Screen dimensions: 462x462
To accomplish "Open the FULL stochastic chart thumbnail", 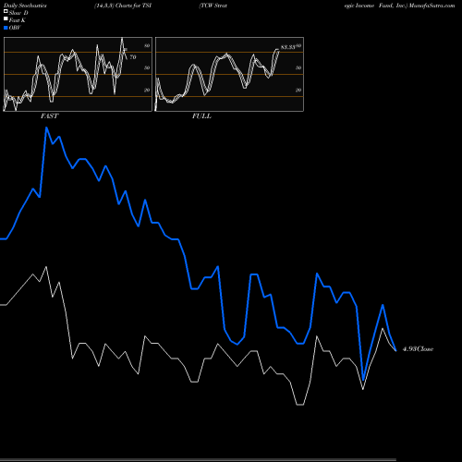I will click(229, 74).
